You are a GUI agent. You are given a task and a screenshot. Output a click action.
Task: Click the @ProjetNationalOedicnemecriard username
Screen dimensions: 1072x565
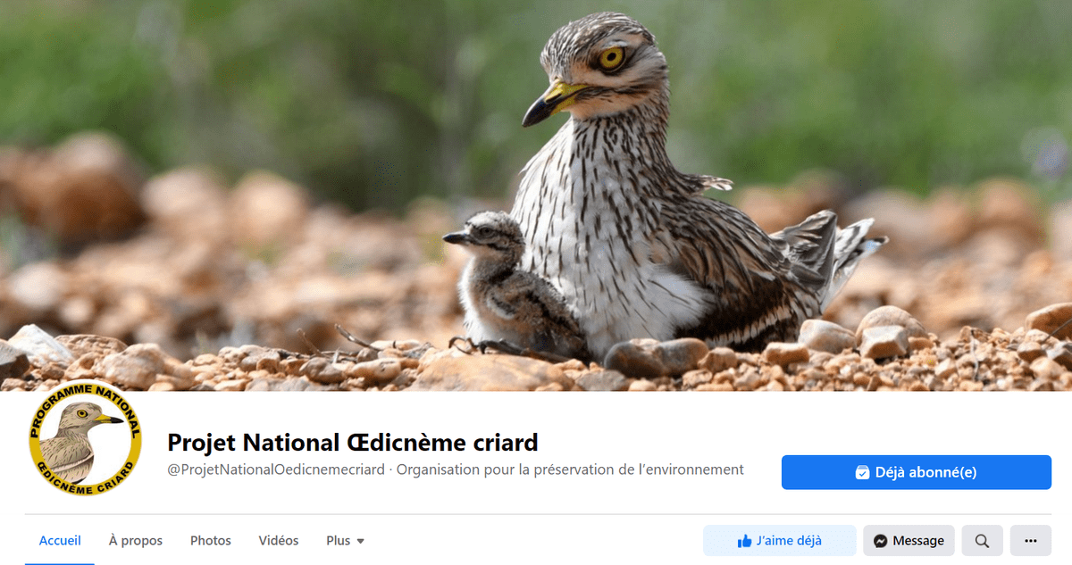(x=276, y=469)
